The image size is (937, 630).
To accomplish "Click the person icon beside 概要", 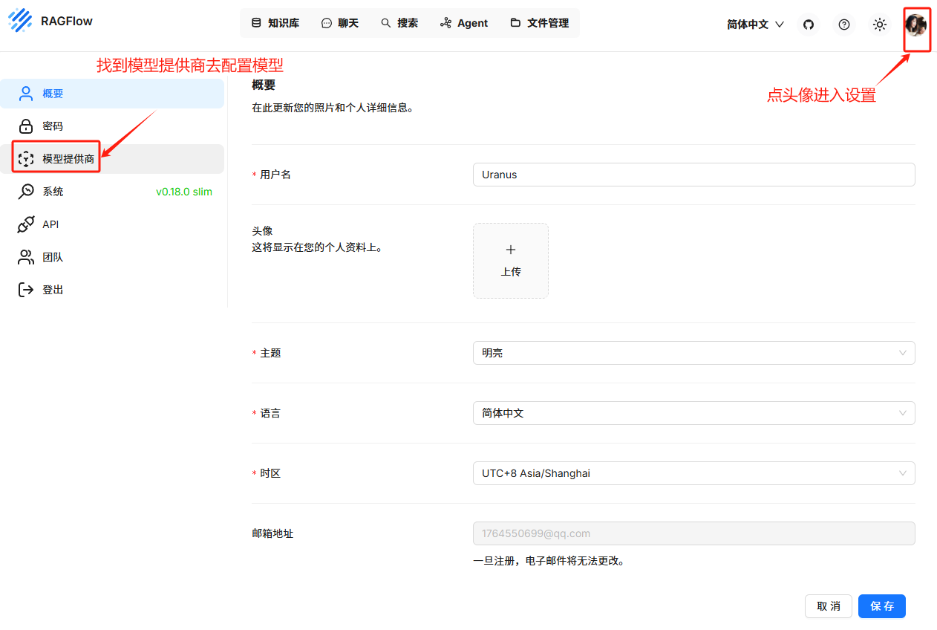I will tap(26, 94).
